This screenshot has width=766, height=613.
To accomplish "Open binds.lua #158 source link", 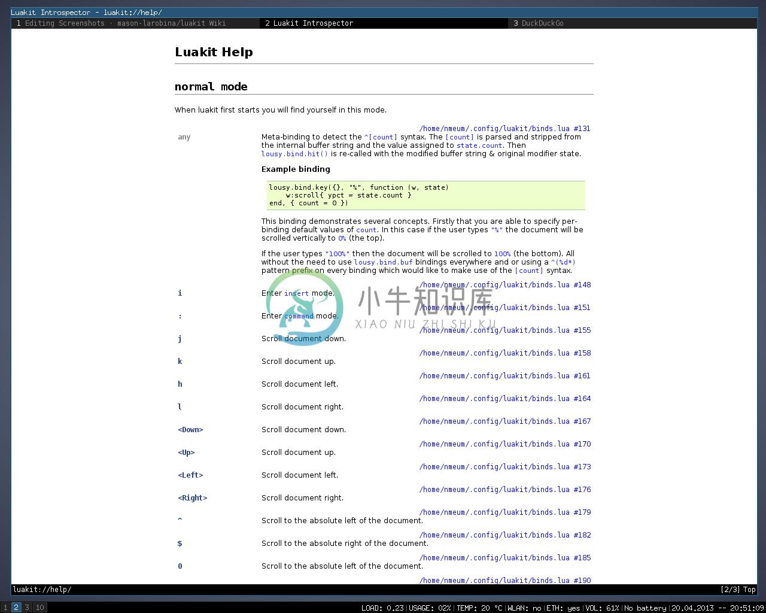I will click(x=505, y=353).
